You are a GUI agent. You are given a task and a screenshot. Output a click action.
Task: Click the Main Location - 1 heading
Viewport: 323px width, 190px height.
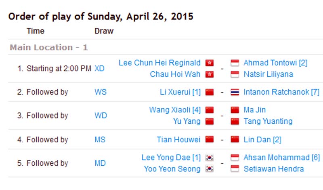49,48
